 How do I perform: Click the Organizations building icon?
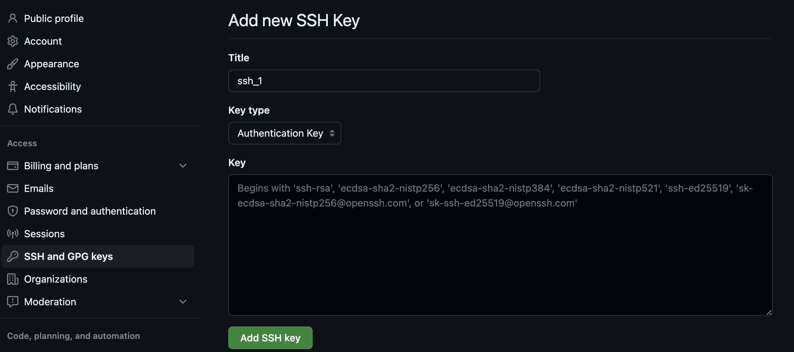13,279
